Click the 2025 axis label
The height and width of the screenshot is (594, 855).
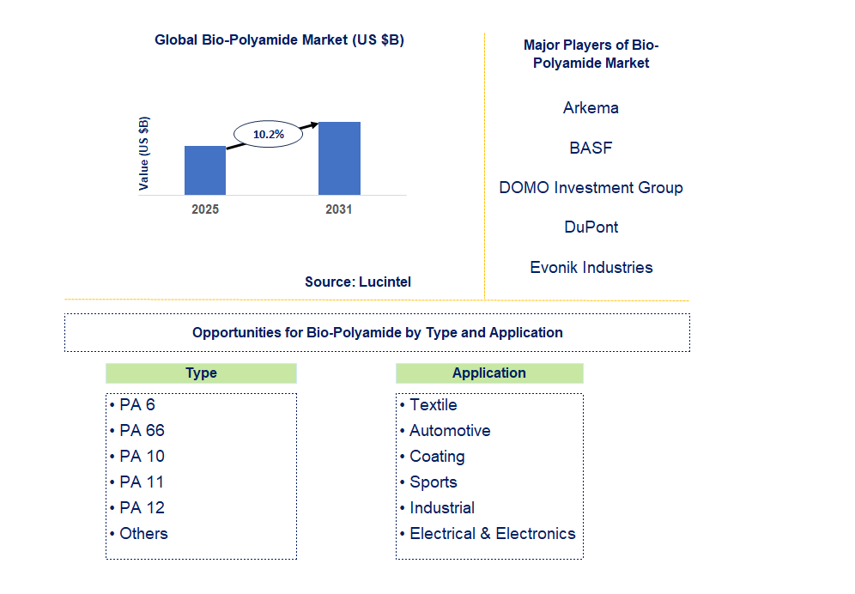(205, 209)
